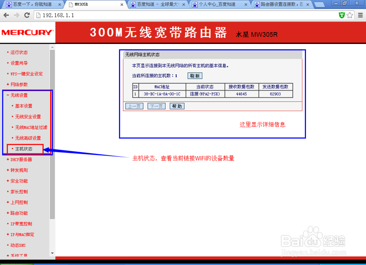This screenshot has height=265, width=366.
Task: Click the 刷新 refresh button
Action: tap(195, 76)
